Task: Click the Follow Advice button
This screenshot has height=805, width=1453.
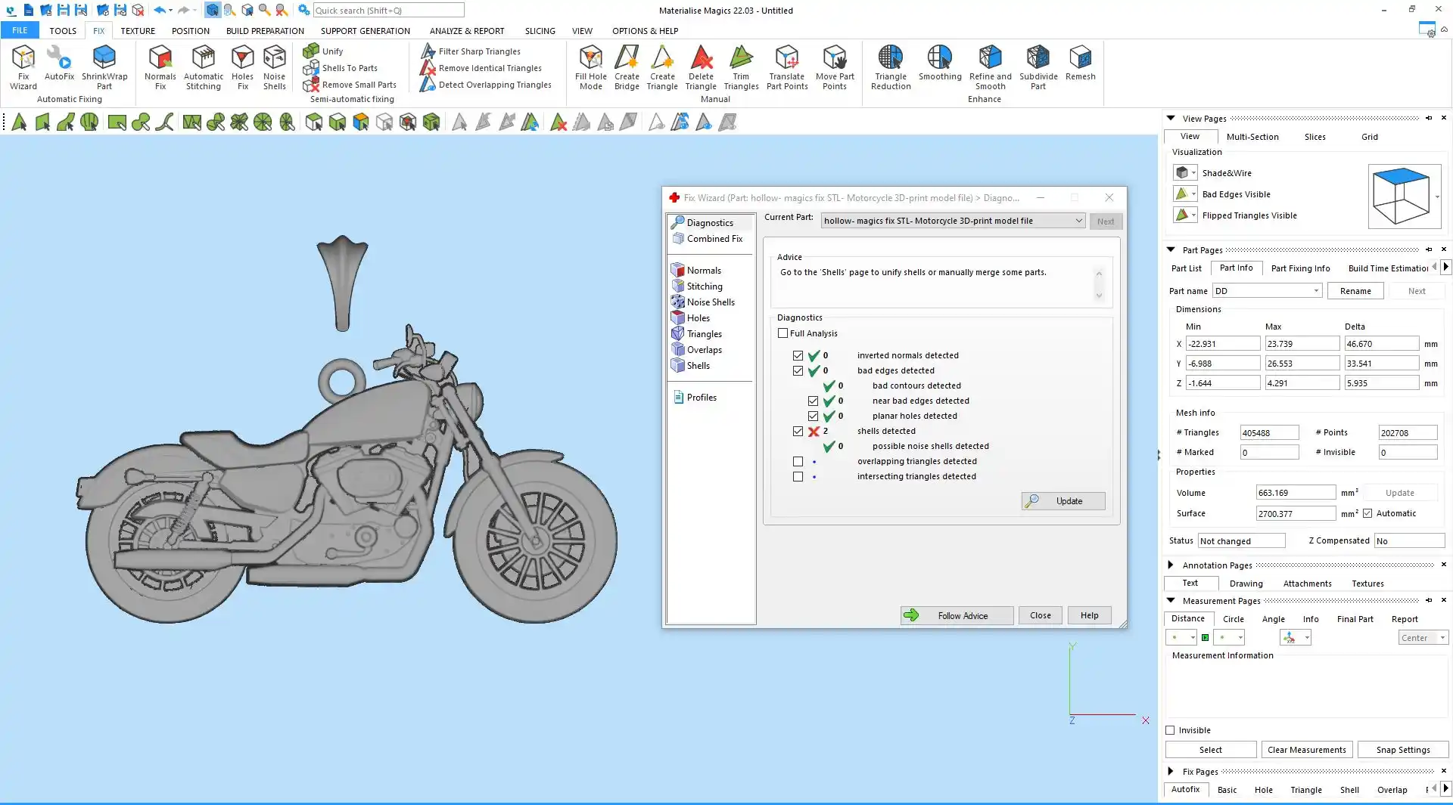Action: click(x=957, y=615)
